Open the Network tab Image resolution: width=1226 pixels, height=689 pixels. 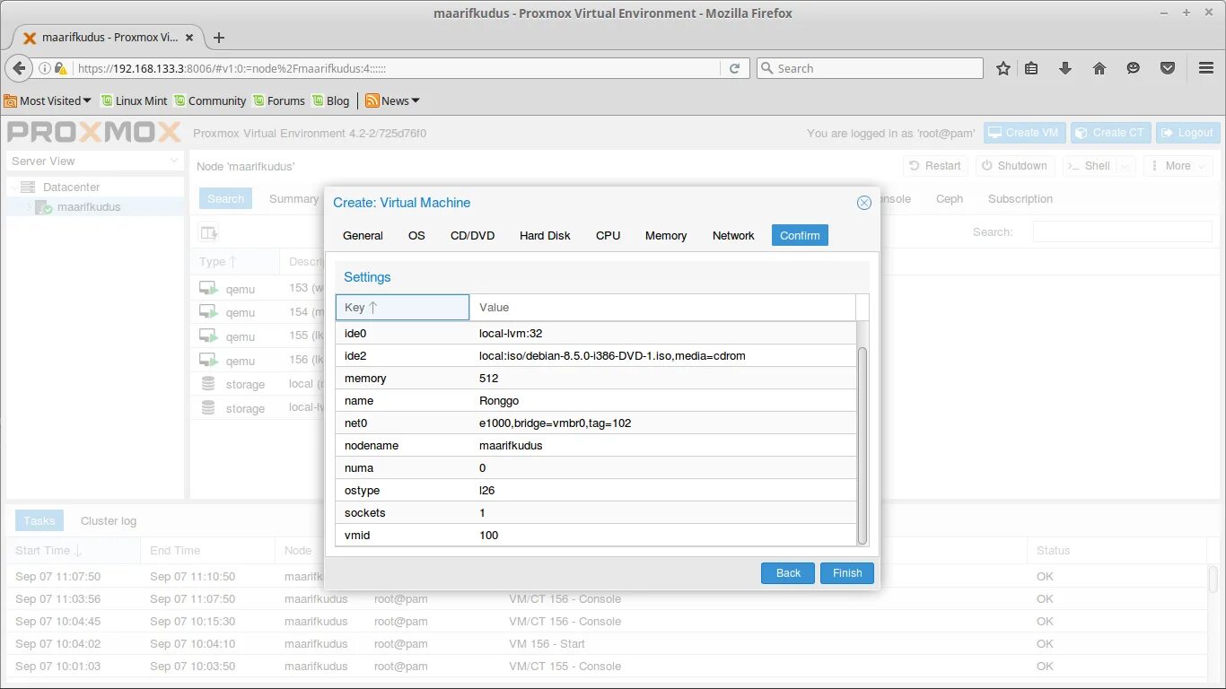(x=733, y=235)
